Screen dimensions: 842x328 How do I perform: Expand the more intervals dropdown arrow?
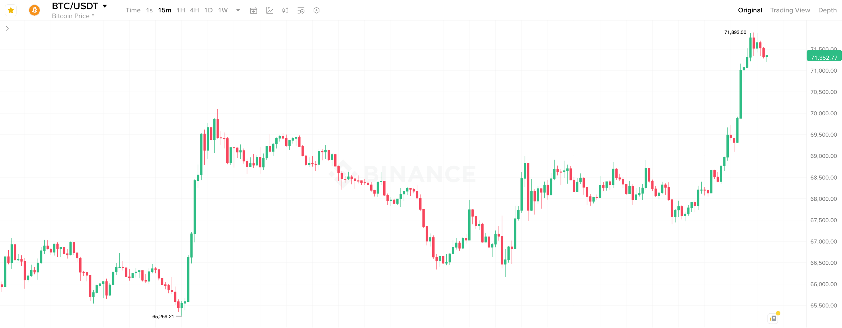point(238,10)
